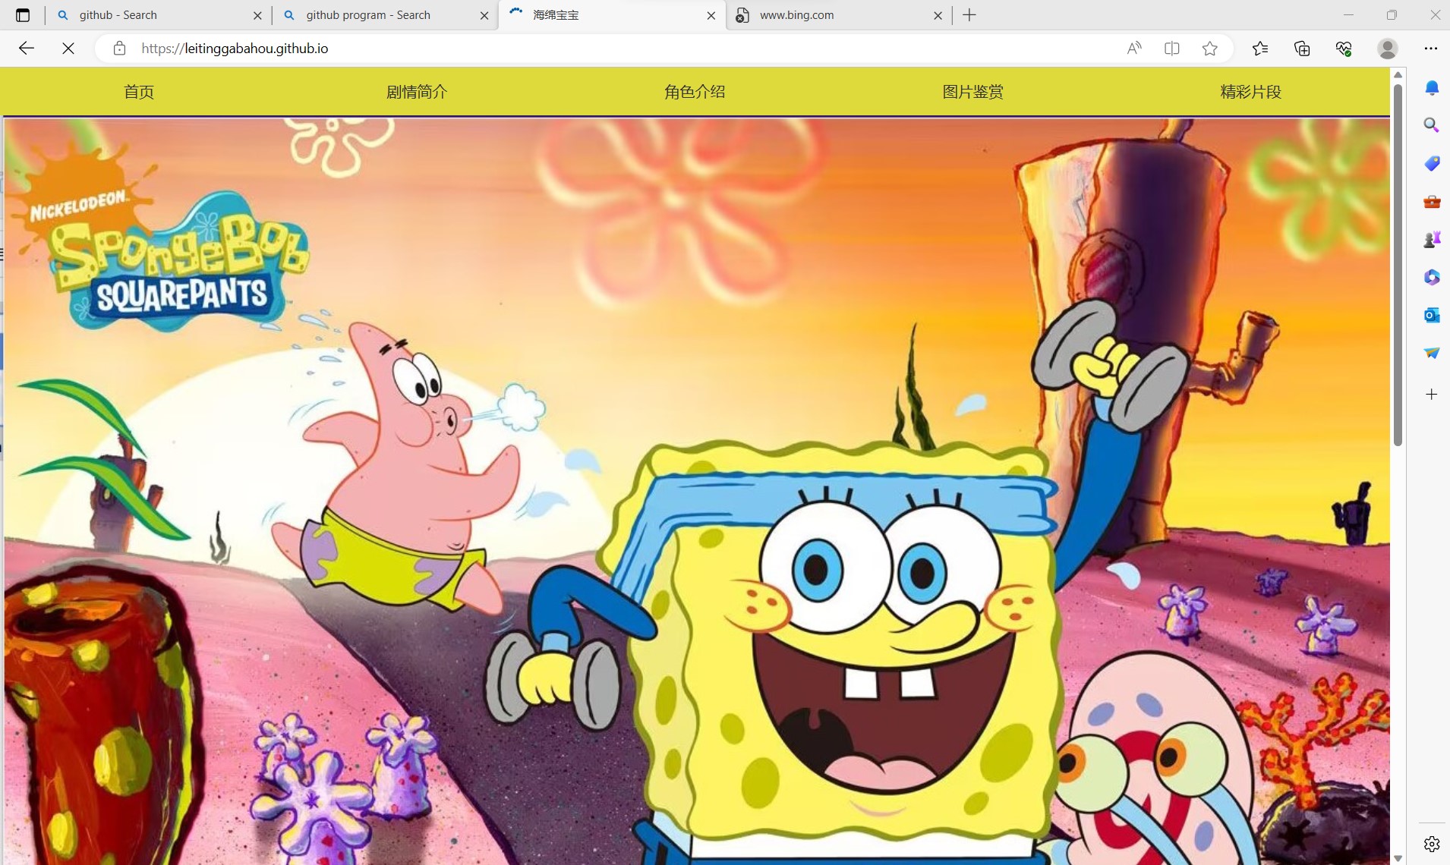This screenshot has height=865, width=1450.
Task: Close the 'github - Search' tab
Action: click(x=257, y=15)
